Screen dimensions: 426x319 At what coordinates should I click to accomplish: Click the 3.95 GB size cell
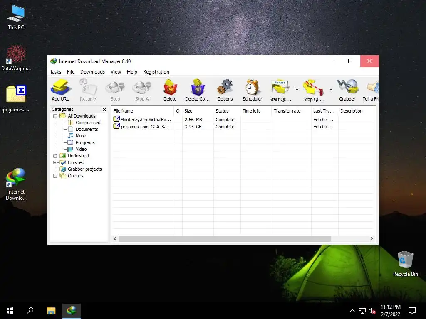click(x=193, y=127)
